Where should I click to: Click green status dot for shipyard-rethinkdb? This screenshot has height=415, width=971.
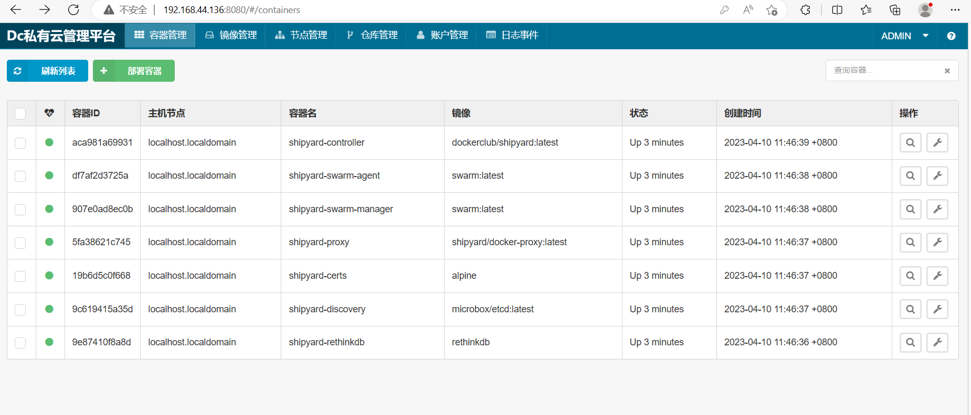(49, 342)
